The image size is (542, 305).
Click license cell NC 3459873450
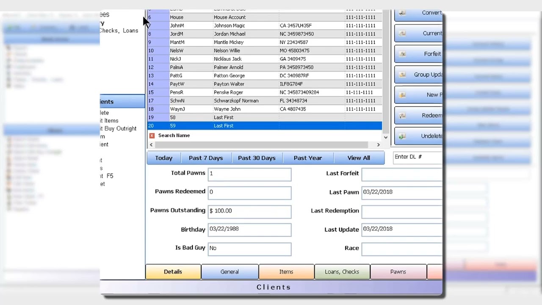tap(312, 34)
